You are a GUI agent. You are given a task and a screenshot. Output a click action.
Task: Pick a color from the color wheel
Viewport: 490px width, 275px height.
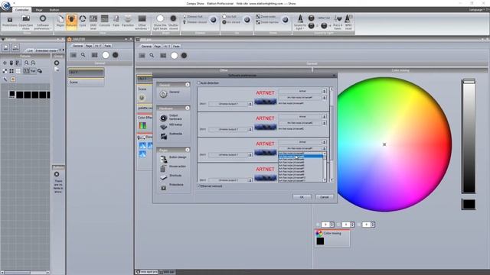click(x=384, y=144)
